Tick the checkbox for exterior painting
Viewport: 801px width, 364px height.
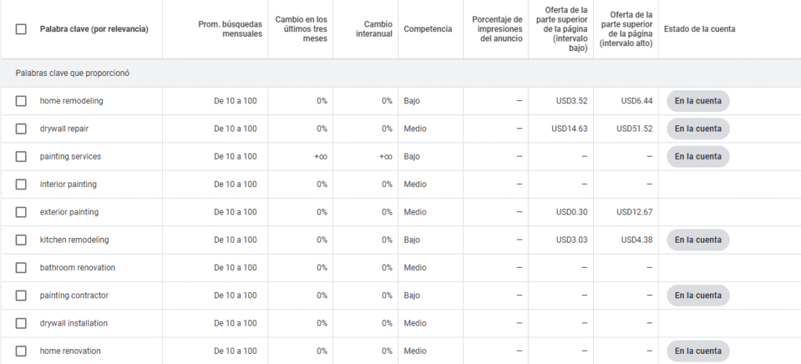21,212
